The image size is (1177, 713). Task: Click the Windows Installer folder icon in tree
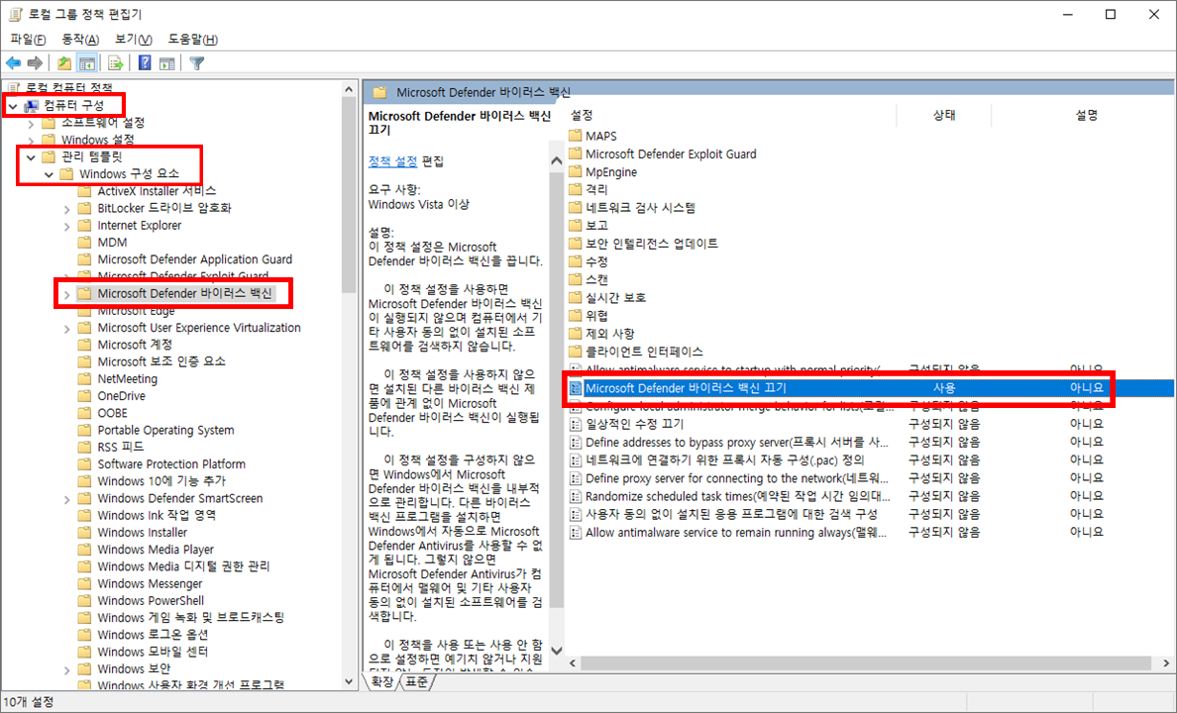[x=85, y=532]
